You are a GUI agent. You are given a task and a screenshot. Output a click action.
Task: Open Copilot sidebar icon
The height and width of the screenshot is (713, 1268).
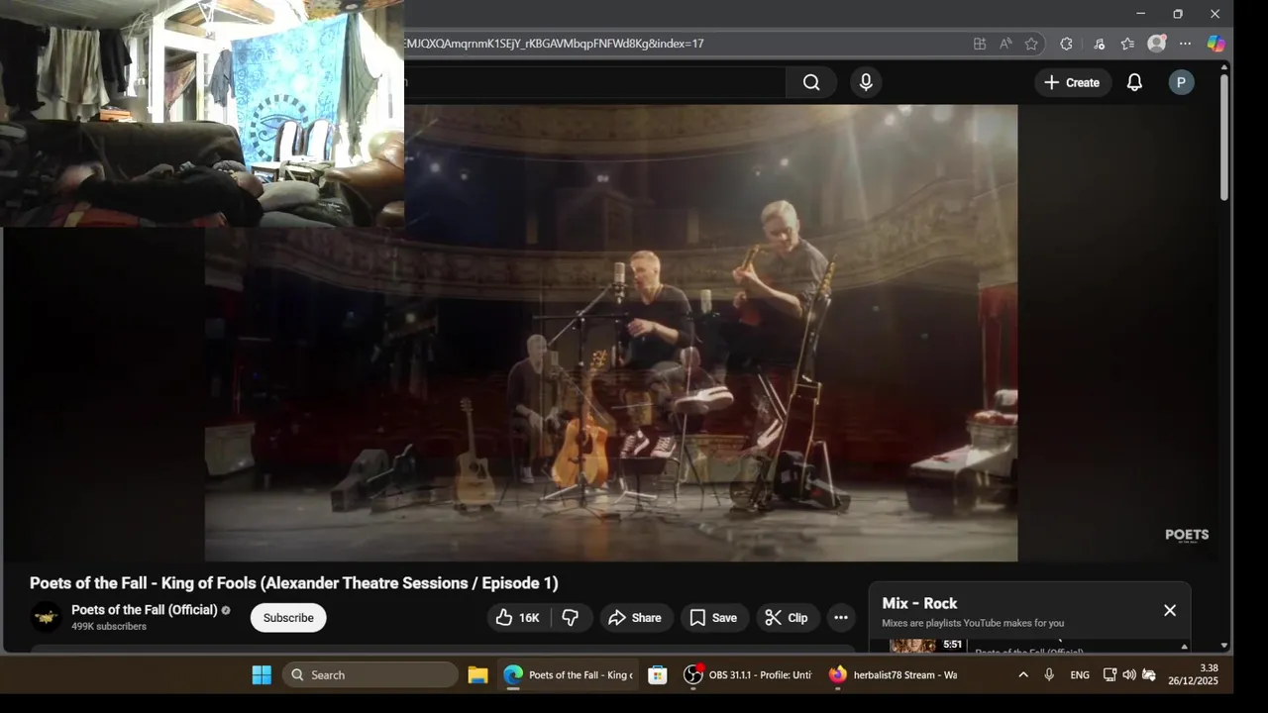pyautogui.click(x=1215, y=44)
